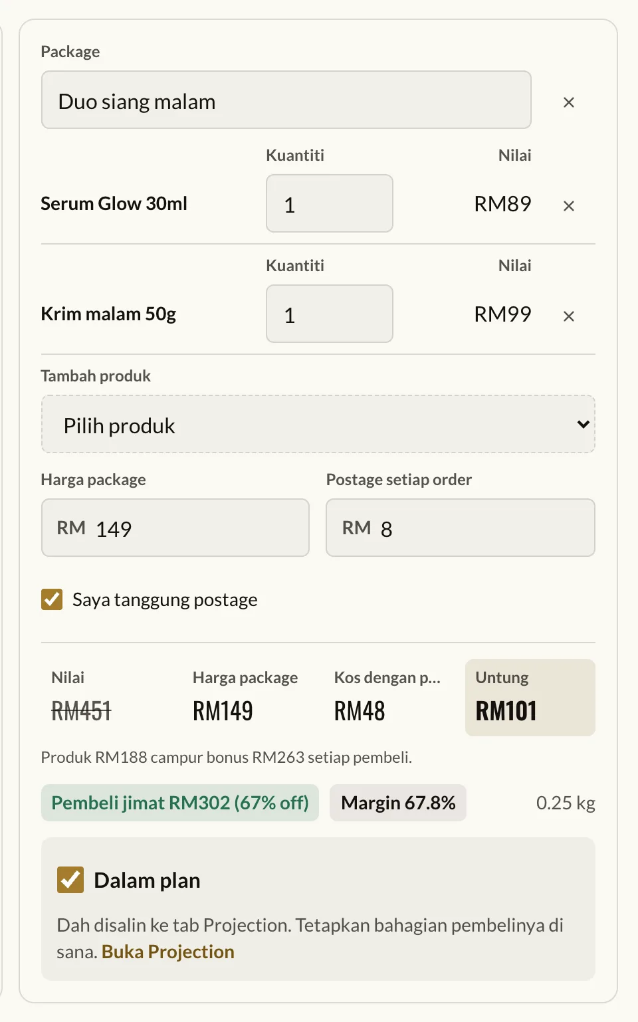Uncheck the Dalam plan checkbox
This screenshot has height=1022, width=638.
70,880
